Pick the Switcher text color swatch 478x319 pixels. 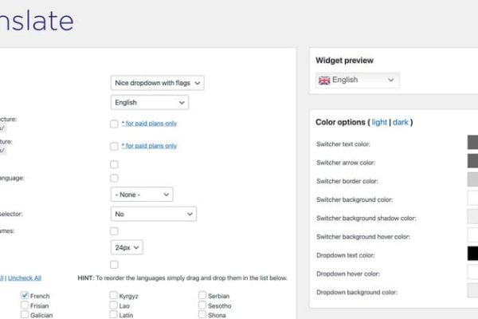coord(472,143)
